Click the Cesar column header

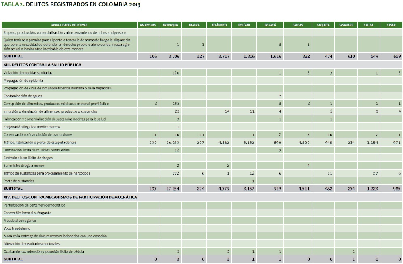click(x=391, y=25)
